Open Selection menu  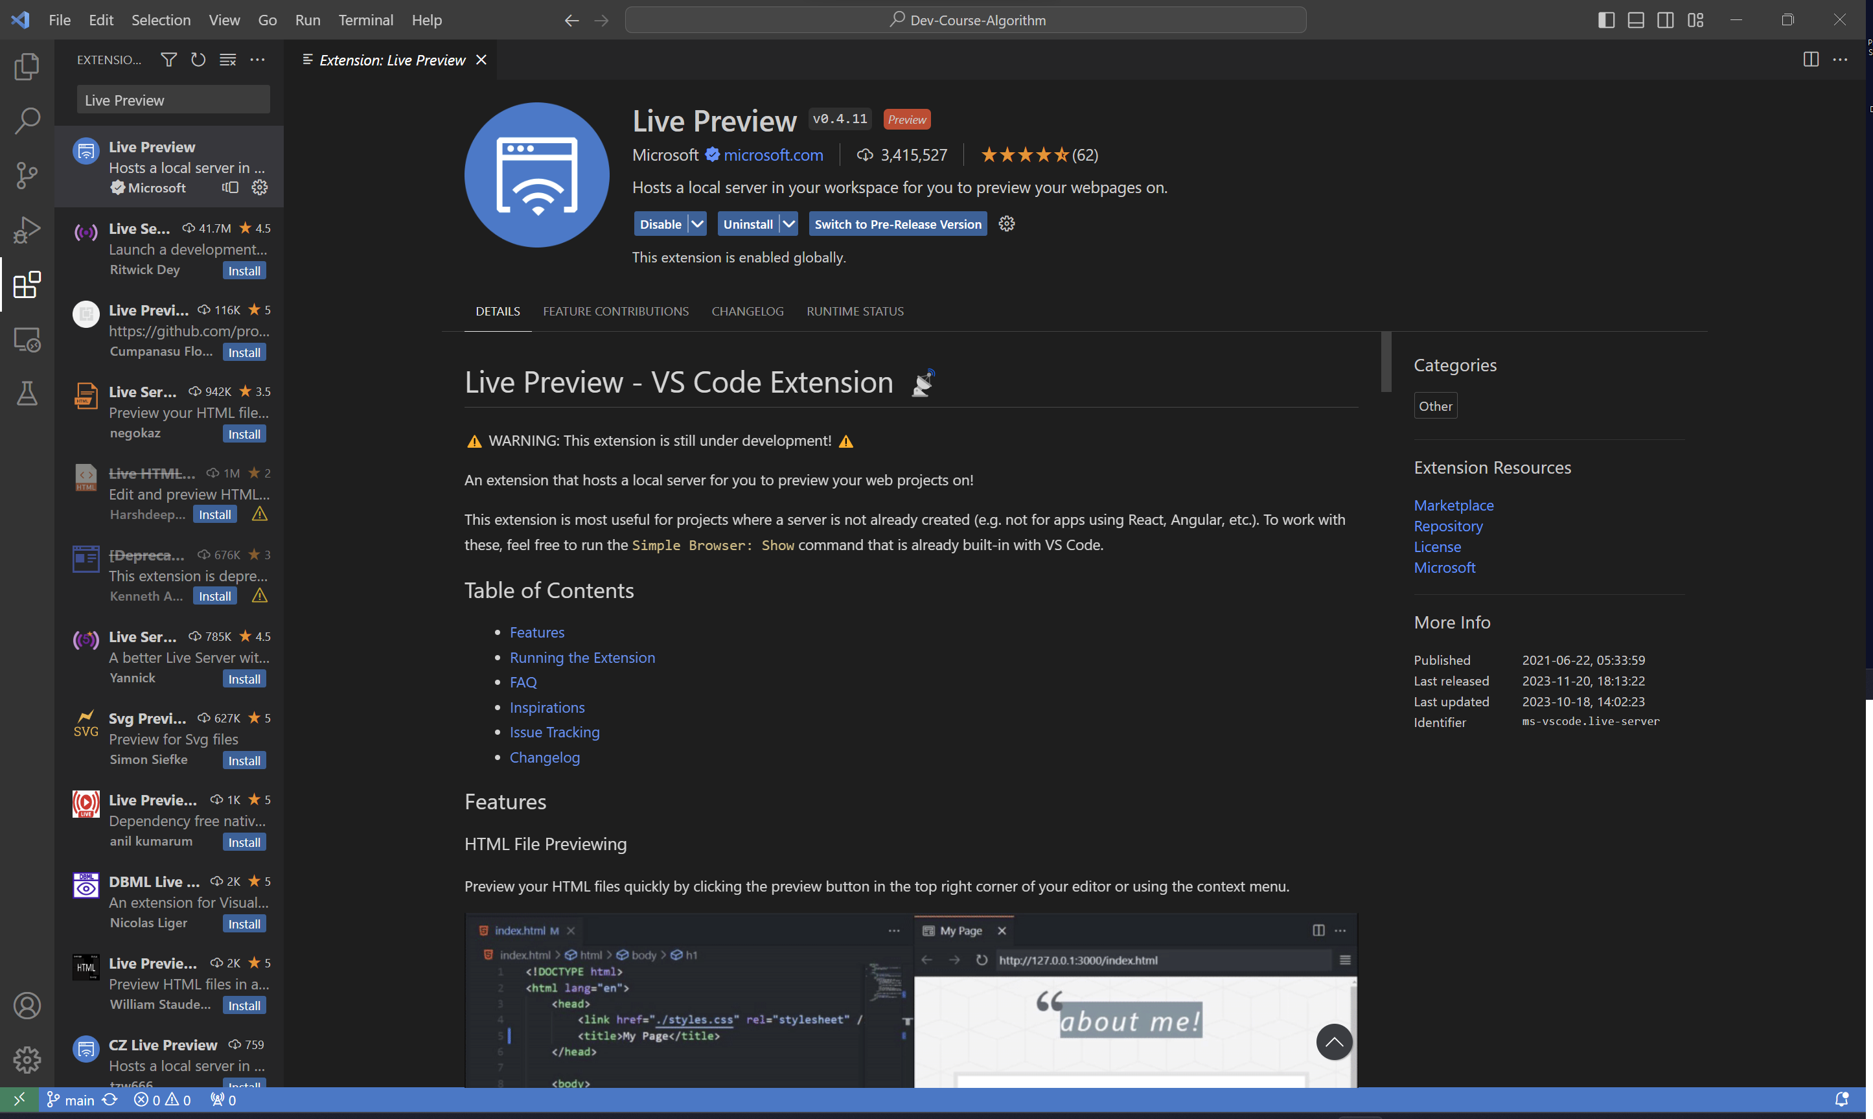click(161, 20)
